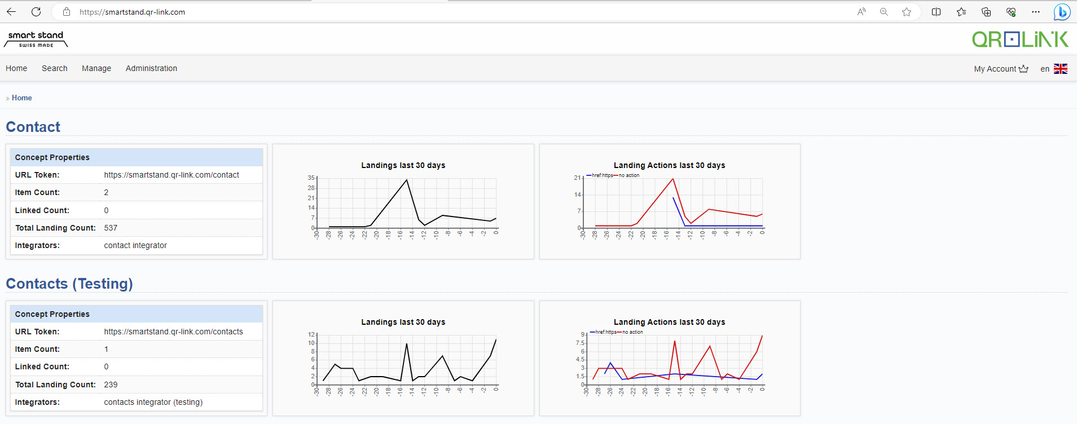
Task: Click the crown icon beside My Account
Action: [1023, 69]
